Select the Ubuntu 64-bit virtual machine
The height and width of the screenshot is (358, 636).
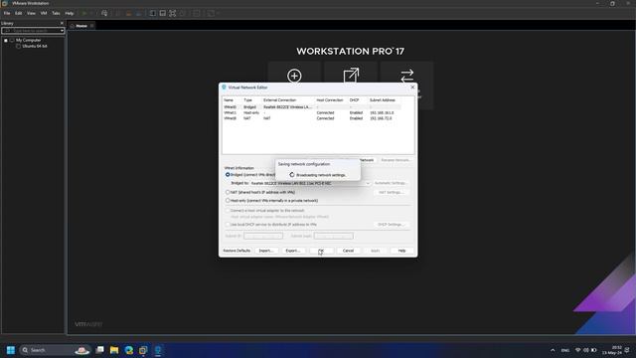coord(35,47)
